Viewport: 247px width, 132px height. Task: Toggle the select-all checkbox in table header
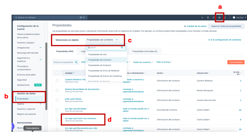tap(57, 73)
